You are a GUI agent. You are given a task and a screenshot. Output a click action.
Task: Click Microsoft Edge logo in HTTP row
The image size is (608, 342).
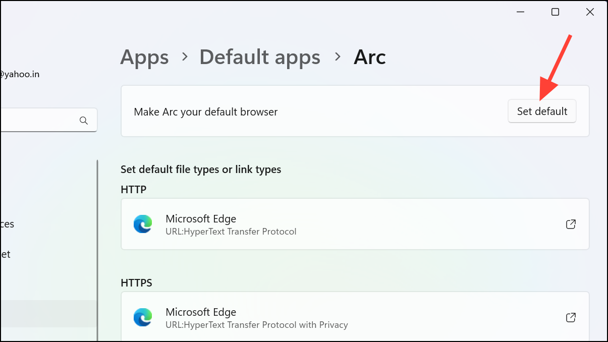(143, 224)
